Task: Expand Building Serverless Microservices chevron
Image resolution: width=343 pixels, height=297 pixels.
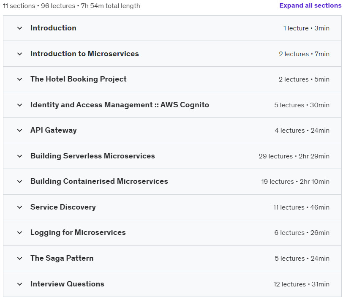Action: [x=20, y=156]
